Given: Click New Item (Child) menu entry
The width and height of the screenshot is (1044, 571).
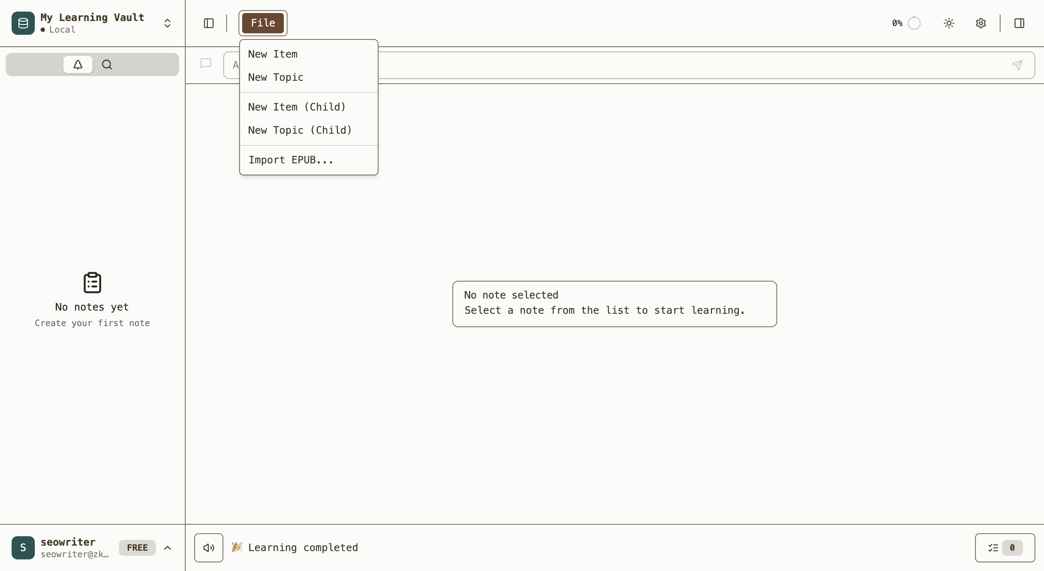Looking at the screenshot, I should pos(297,107).
